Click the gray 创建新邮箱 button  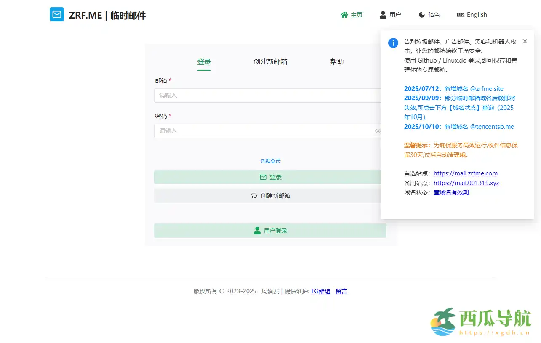point(270,196)
